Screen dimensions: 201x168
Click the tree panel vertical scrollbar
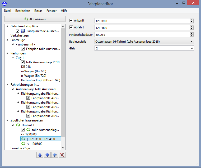tap(63, 79)
